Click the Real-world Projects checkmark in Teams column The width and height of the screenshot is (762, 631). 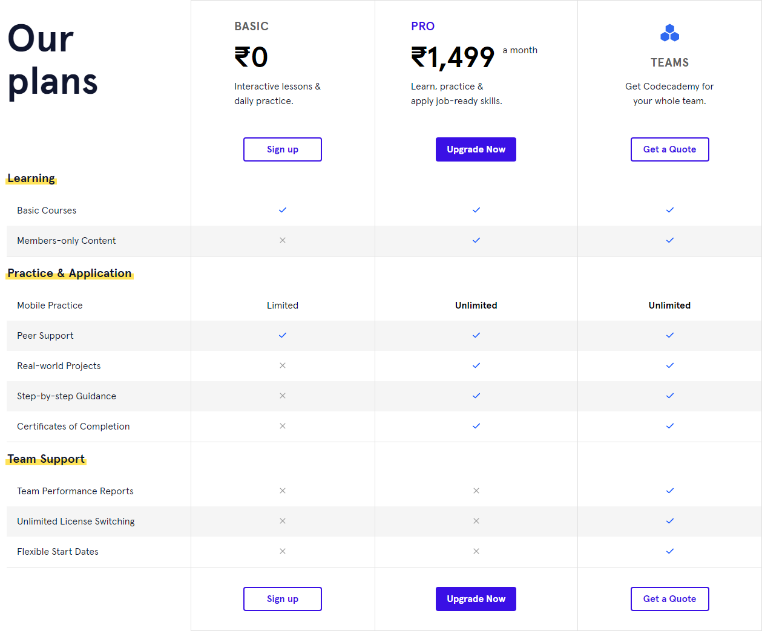670,365
